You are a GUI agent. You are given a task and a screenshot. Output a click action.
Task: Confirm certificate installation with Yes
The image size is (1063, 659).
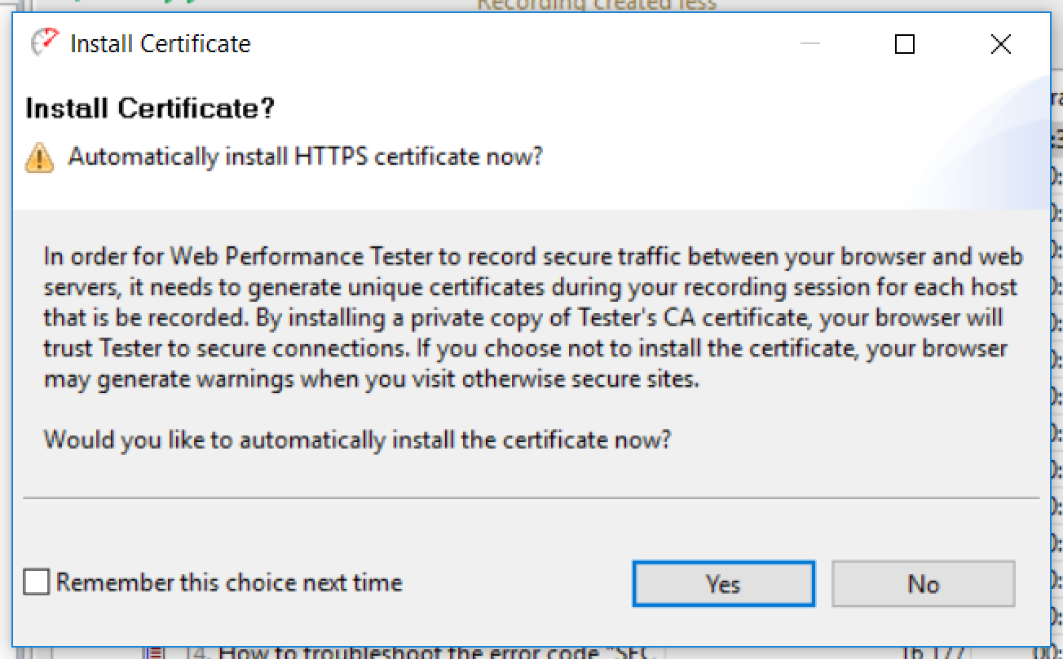[723, 583]
